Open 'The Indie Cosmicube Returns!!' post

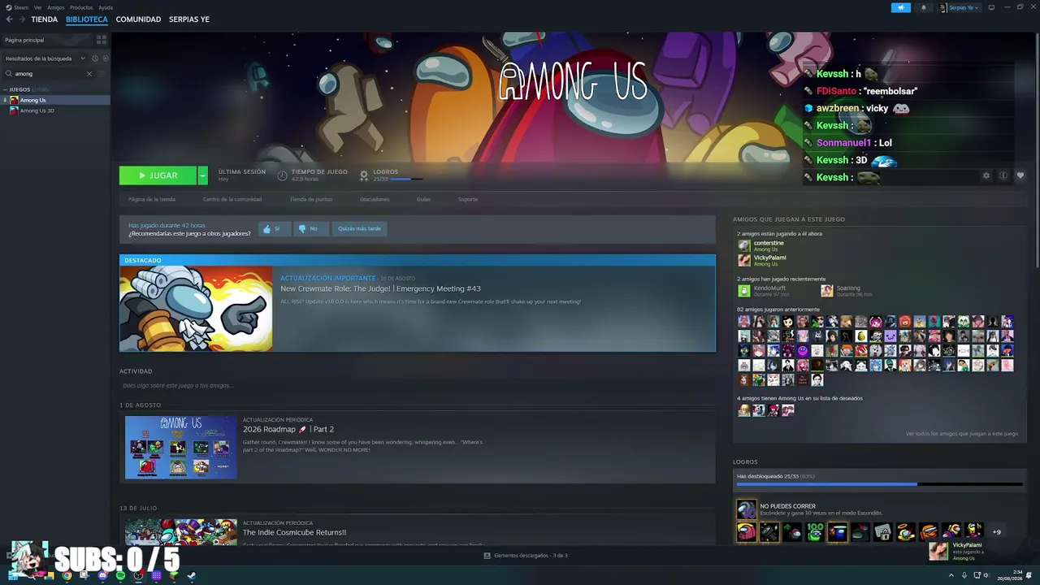tap(294, 533)
